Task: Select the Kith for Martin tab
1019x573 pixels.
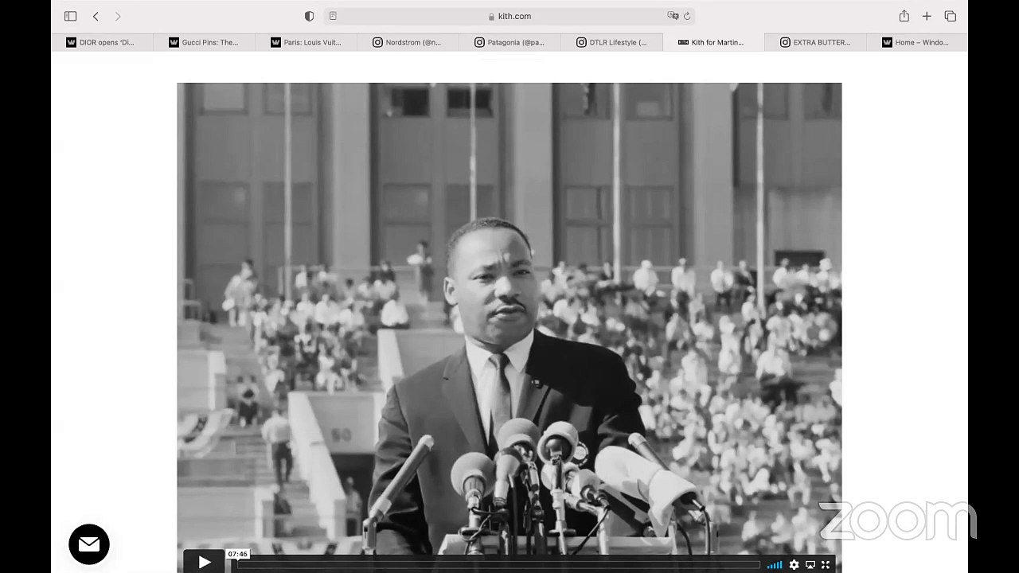Action: tap(713, 42)
